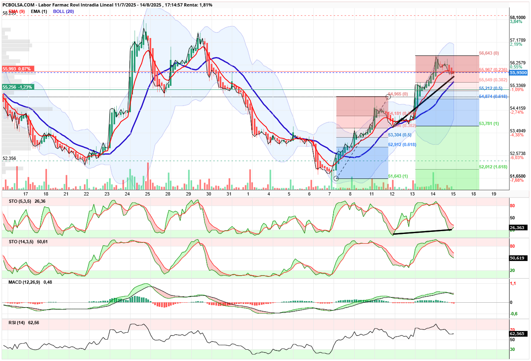Click the 58,1000 price axis label
Image resolution: width=531 pixels, height=361 pixels.
[518, 17]
